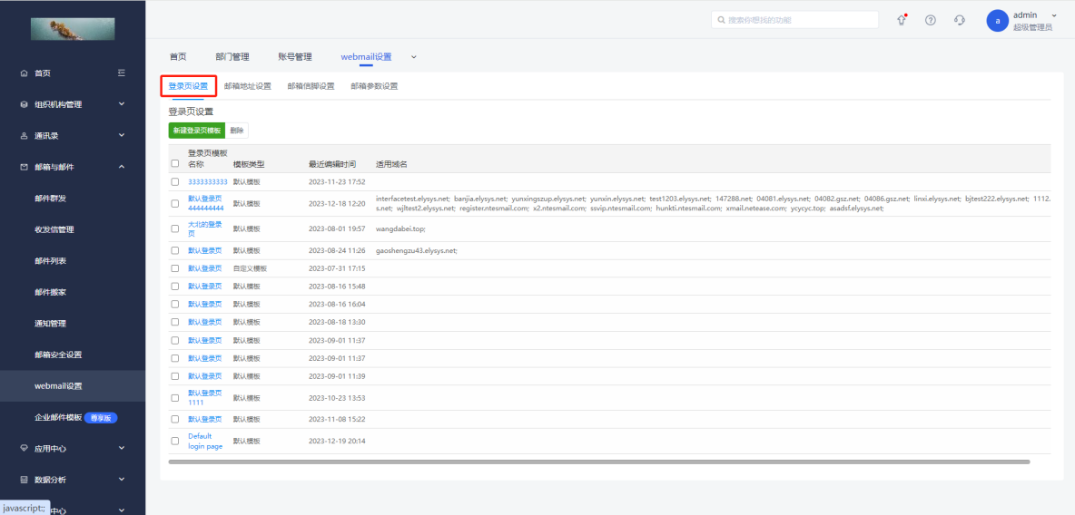Screen dimensions: 1075x515
Task: Click the 数据分析 chart icon
Action: 25,480
